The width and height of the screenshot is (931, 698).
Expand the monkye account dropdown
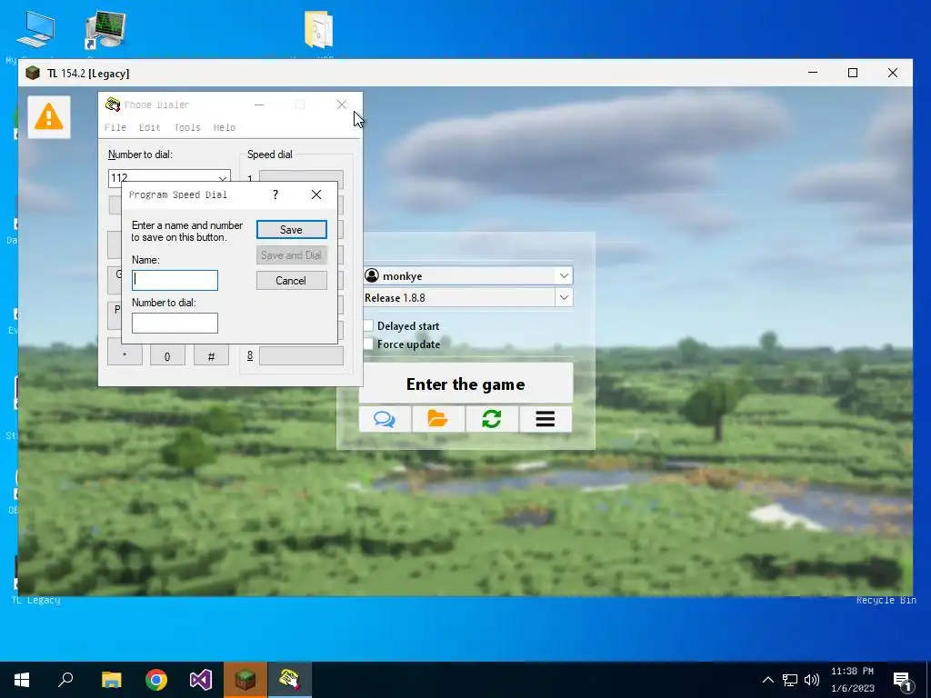pyautogui.click(x=564, y=276)
